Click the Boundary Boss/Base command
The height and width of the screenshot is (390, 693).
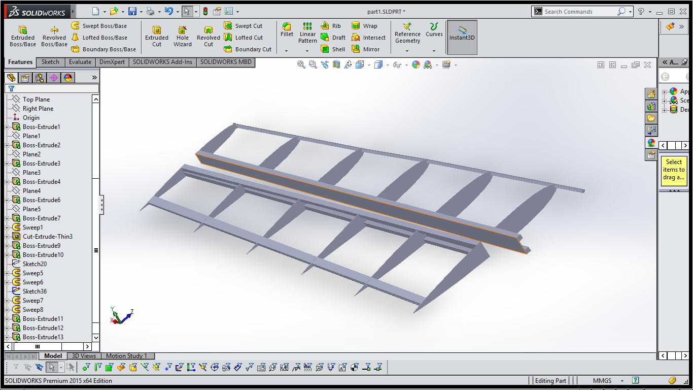point(103,49)
